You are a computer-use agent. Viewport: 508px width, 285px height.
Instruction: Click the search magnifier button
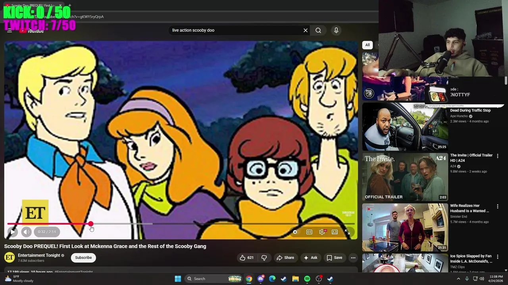[x=318, y=30]
